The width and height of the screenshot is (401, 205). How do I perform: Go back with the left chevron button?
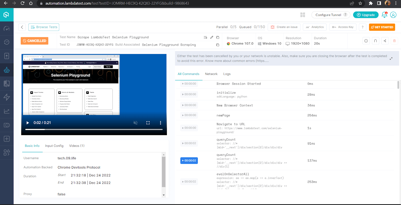[22, 27]
